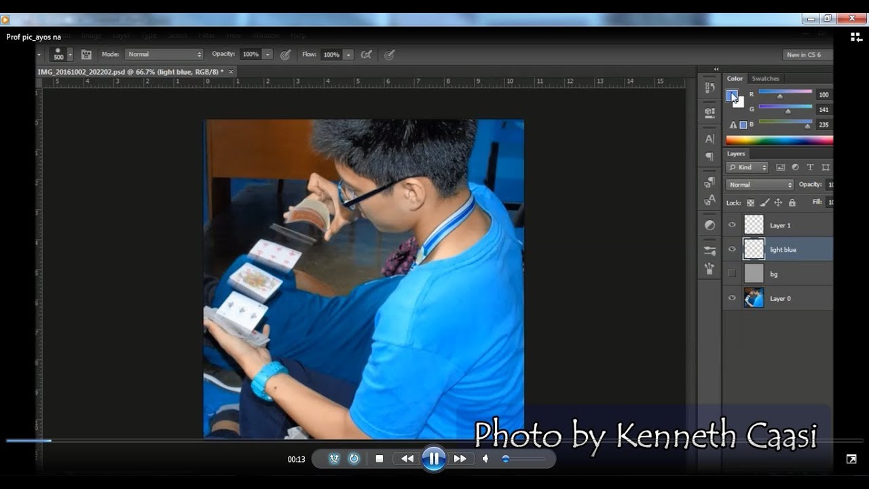The width and height of the screenshot is (869, 489).
Task: Mute the media player sound
Action: coord(485,458)
